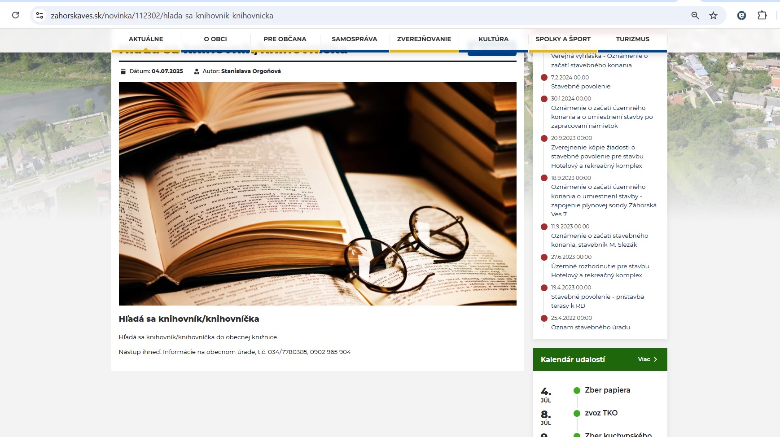Click the Kalendár udalostí heading

pos(573,359)
